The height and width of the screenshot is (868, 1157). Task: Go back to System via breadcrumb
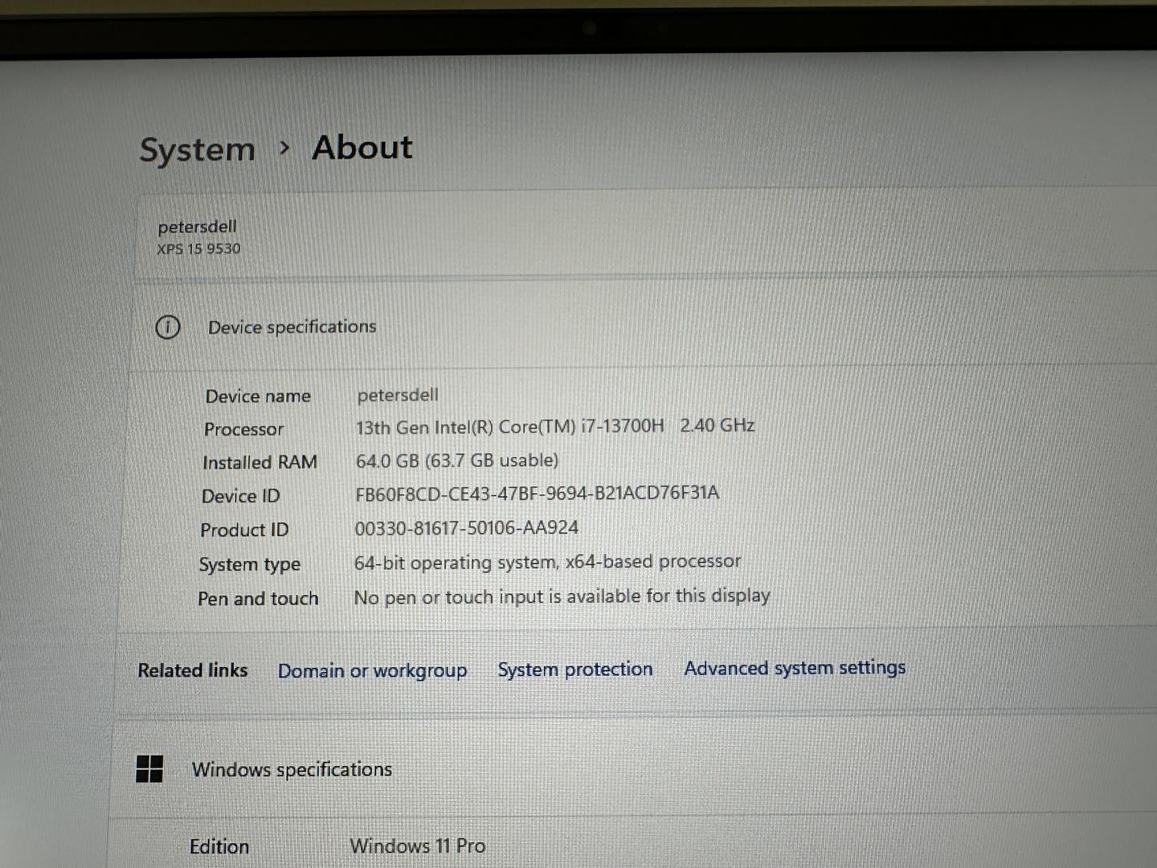[197, 149]
